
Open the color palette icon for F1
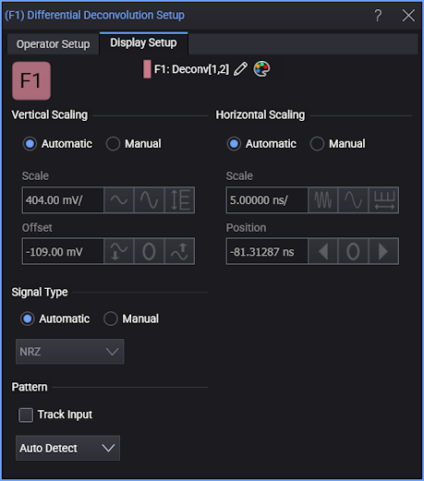point(261,69)
